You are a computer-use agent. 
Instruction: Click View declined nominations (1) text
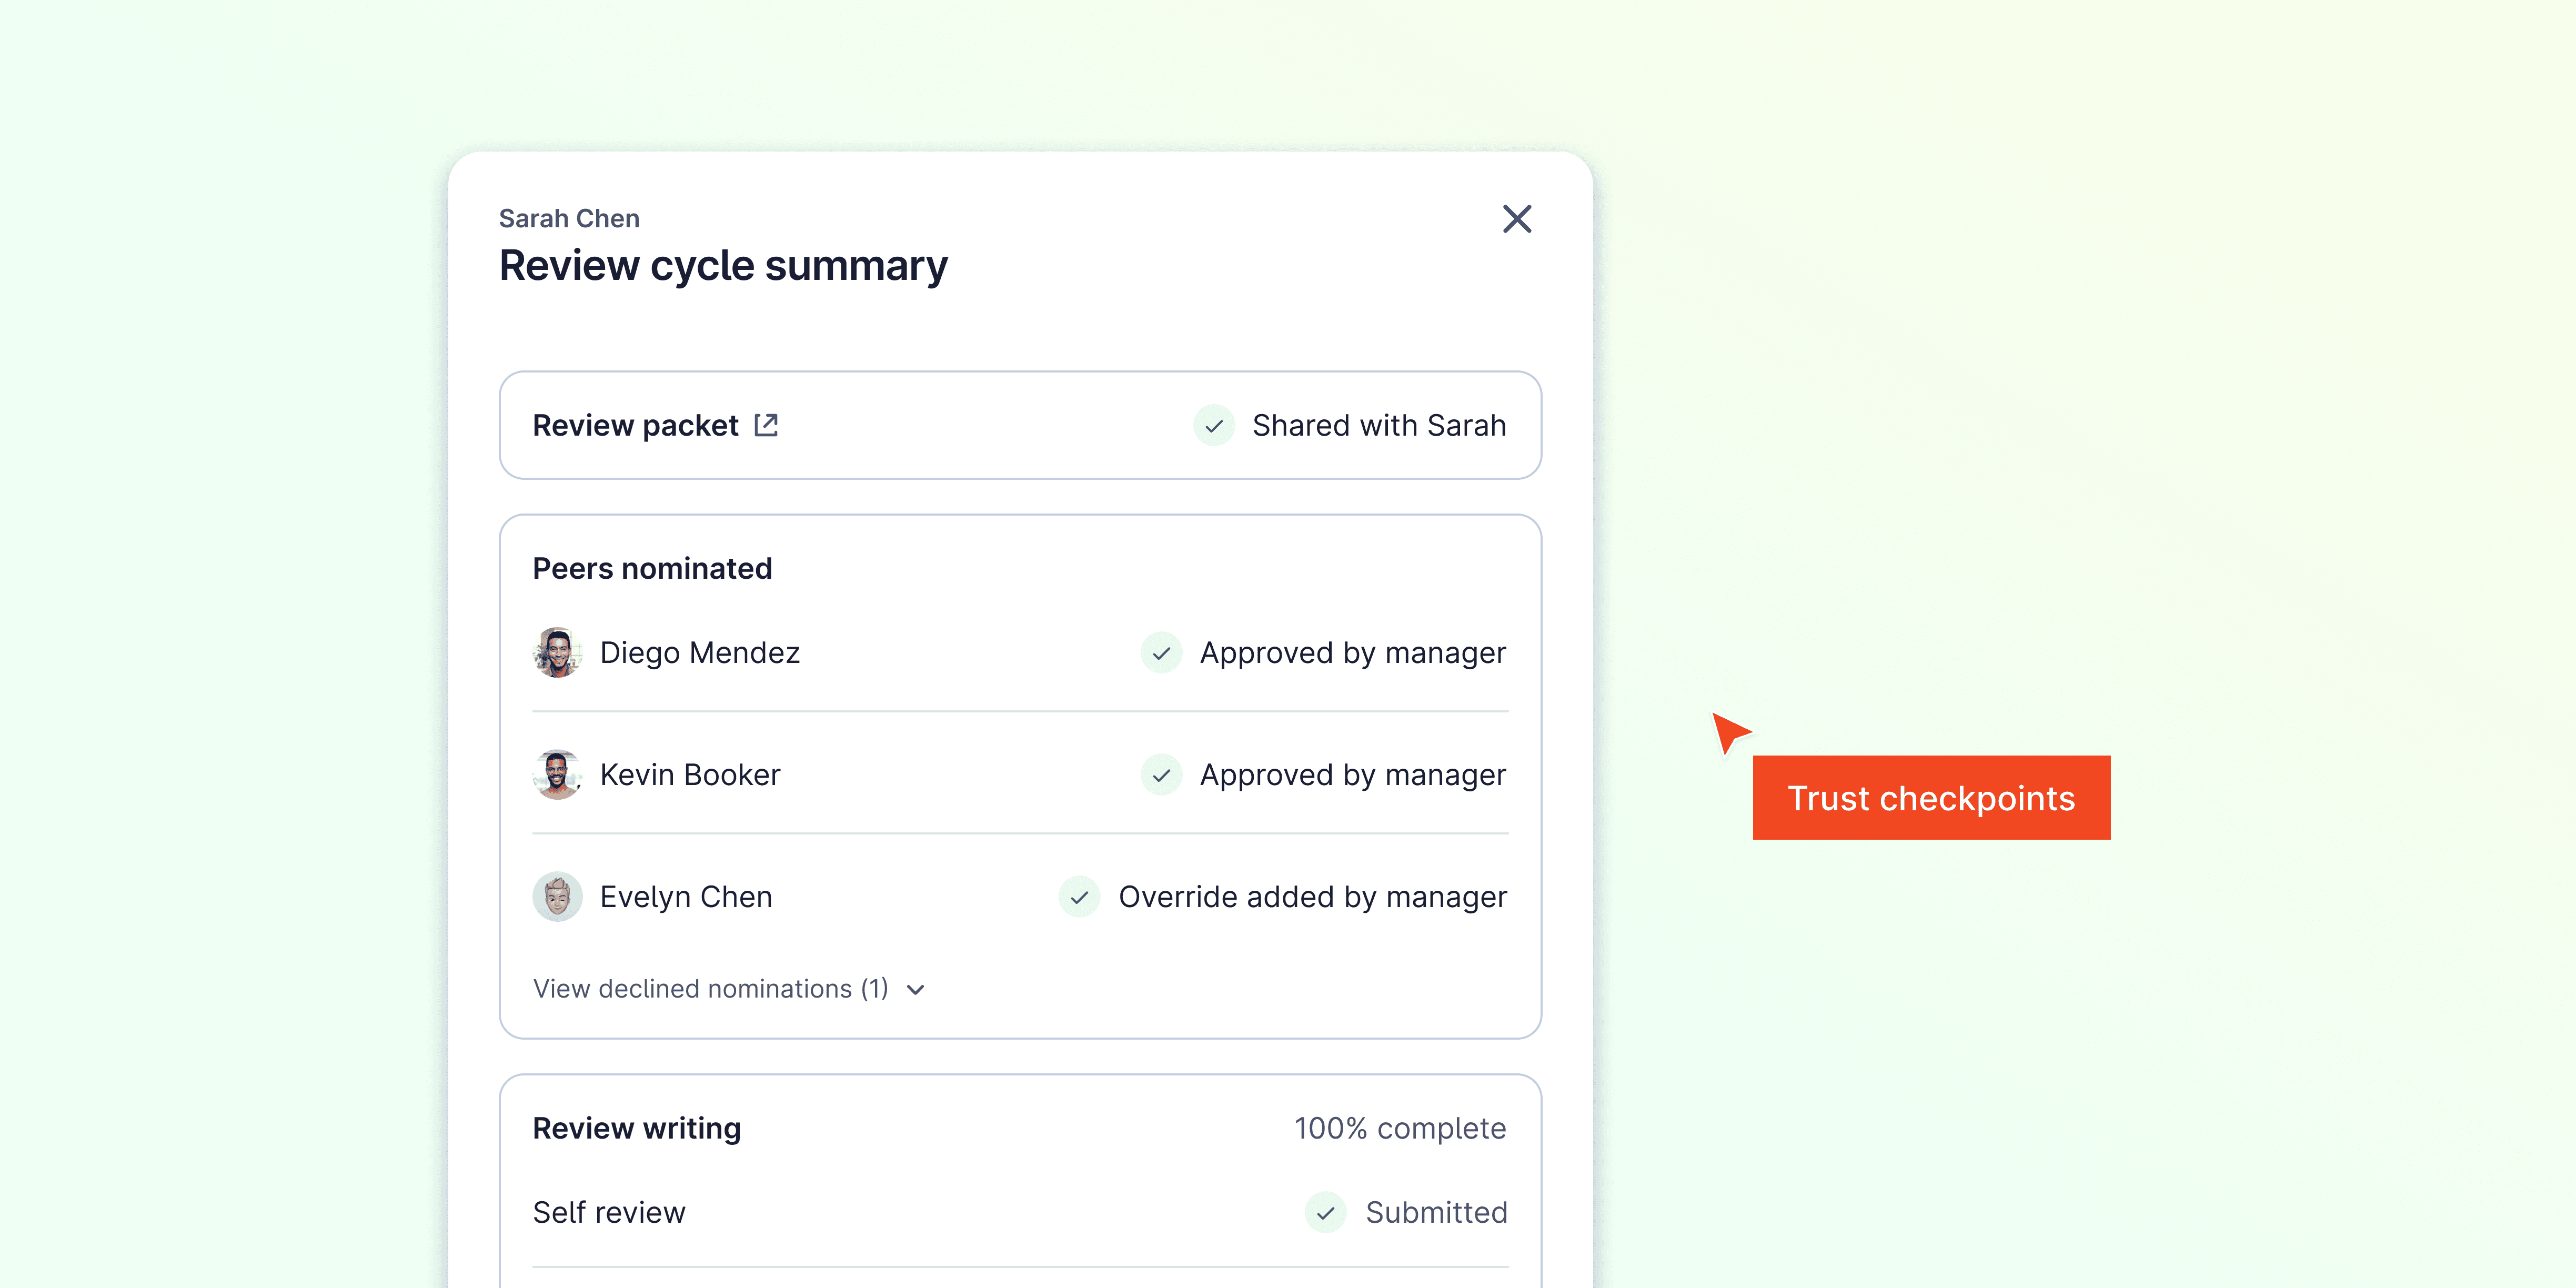tap(710, 989)
